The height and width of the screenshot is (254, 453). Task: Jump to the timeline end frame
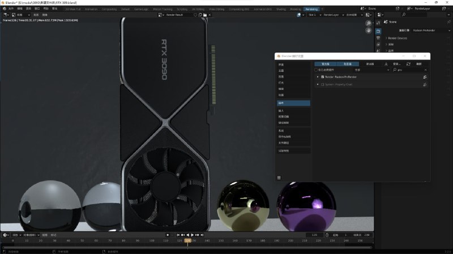click(202, 235)
